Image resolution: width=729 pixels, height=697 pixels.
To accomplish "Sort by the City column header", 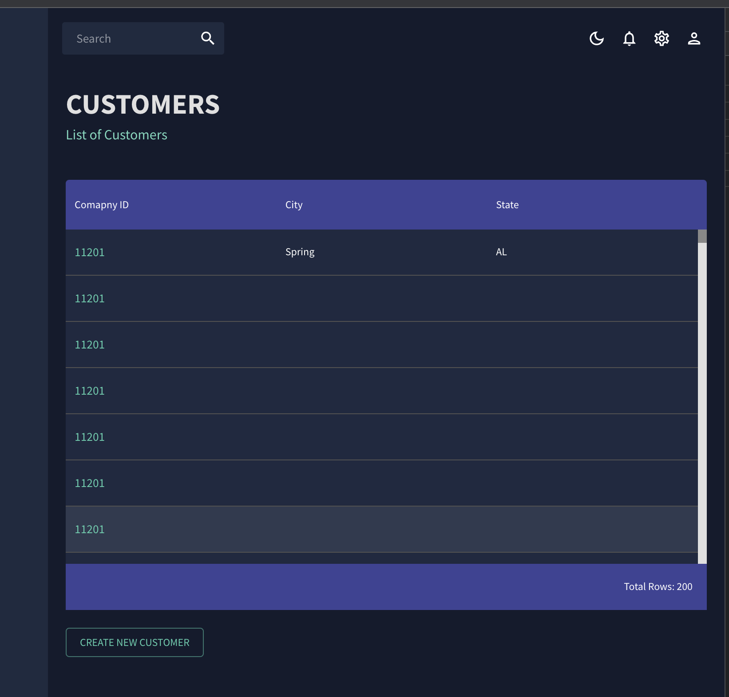I will (x=293, y=205).
